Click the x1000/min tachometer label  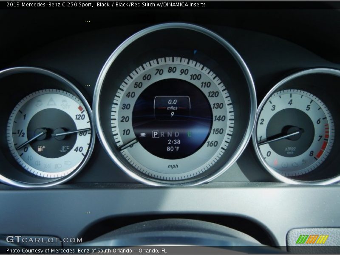pos(289,150)
